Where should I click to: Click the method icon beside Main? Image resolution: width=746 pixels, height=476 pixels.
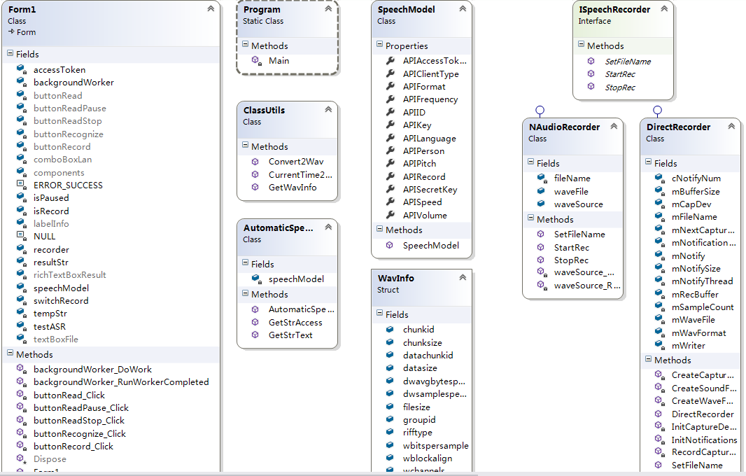point(256,61)
